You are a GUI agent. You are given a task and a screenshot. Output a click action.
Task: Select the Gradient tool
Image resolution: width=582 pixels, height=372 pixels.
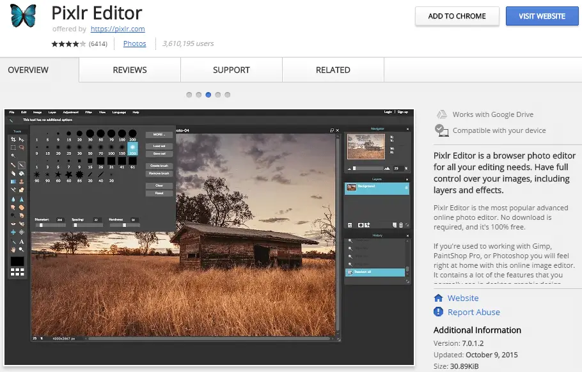[x=13, y=182]
